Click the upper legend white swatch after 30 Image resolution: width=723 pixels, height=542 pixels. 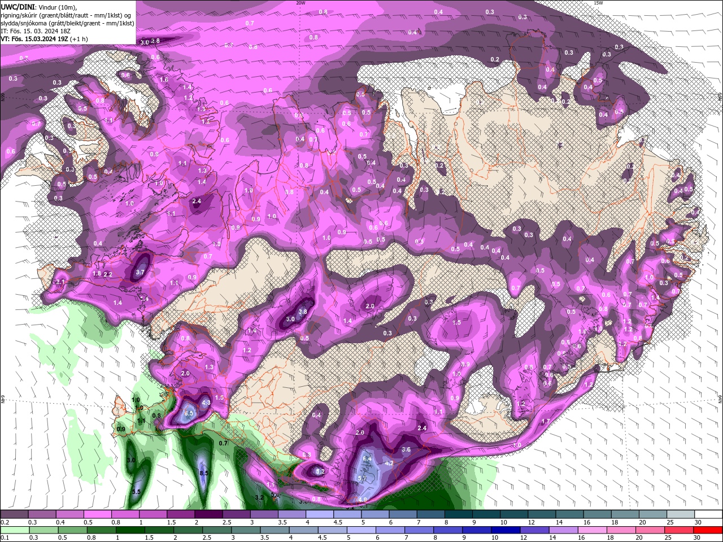pos(709,514)
